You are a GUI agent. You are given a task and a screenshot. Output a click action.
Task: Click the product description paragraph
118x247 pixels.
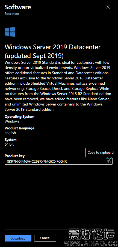tap(58, 86)
